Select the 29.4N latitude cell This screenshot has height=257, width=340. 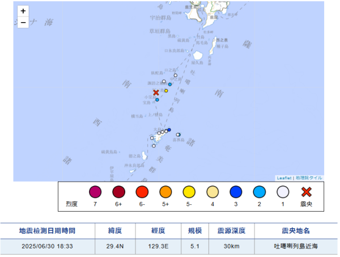click(115, 246)
